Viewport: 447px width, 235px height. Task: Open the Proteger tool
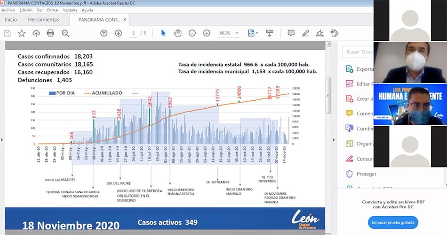366,174
